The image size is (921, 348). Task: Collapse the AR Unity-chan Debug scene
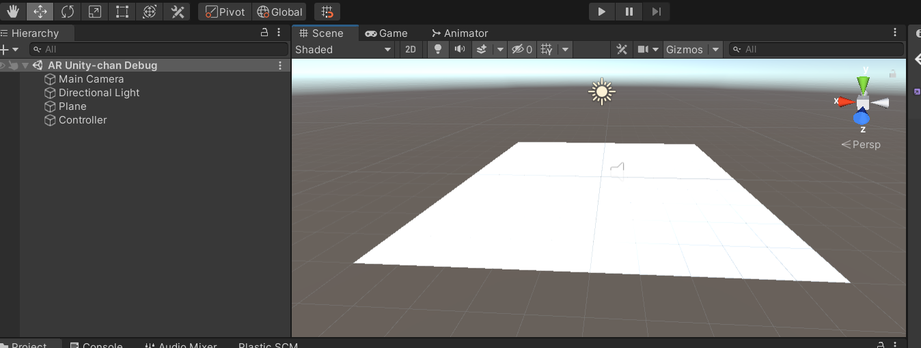click(25, 66)
